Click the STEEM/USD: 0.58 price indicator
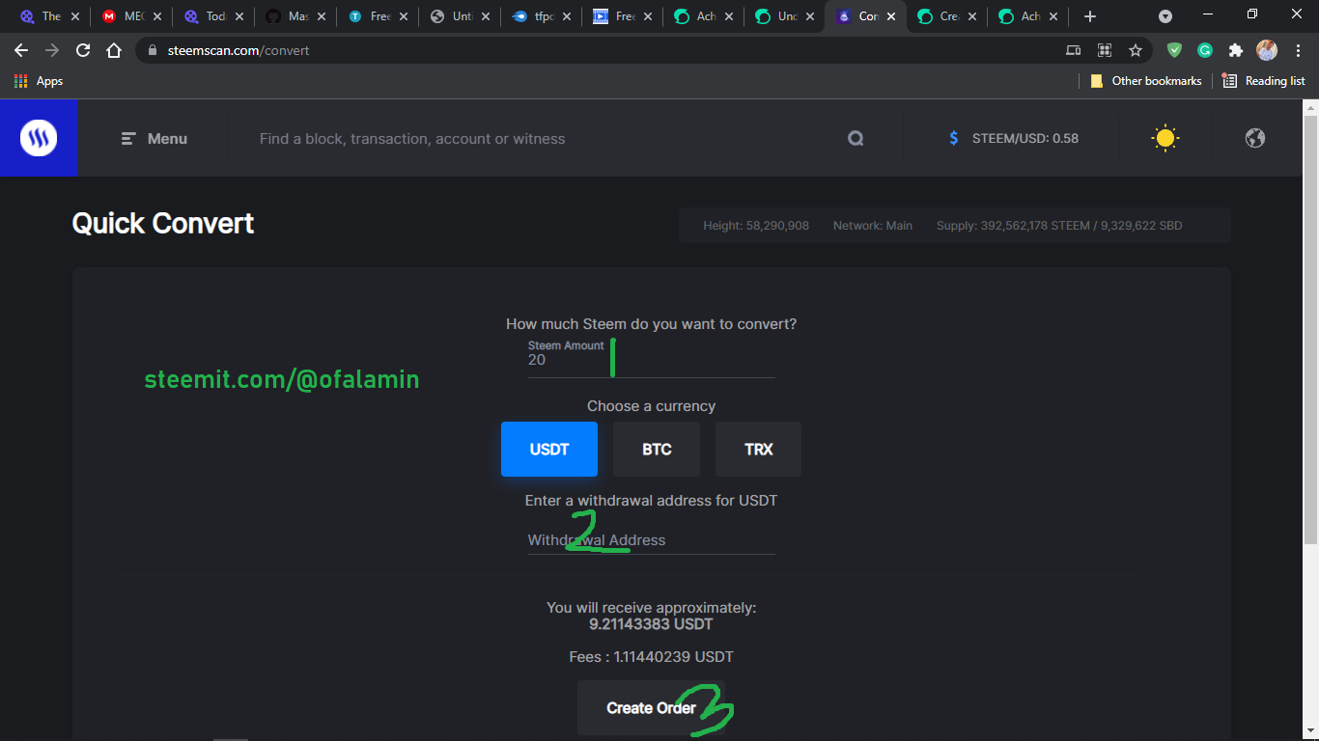 (1014, 138)
